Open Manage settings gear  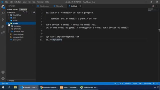tap(3, 78)
